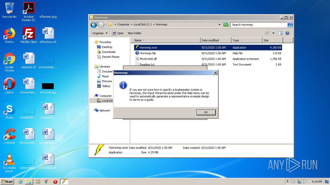Image resolution: width=330 pixels, height=185 pixels.
Task: Open CCleaner desktop shortcut
Action: pos(9,136)
